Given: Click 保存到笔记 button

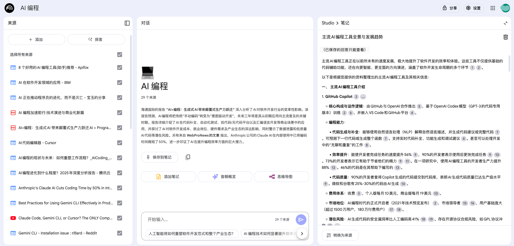Looking at the screenshot, I should click(x=160, y=157).
